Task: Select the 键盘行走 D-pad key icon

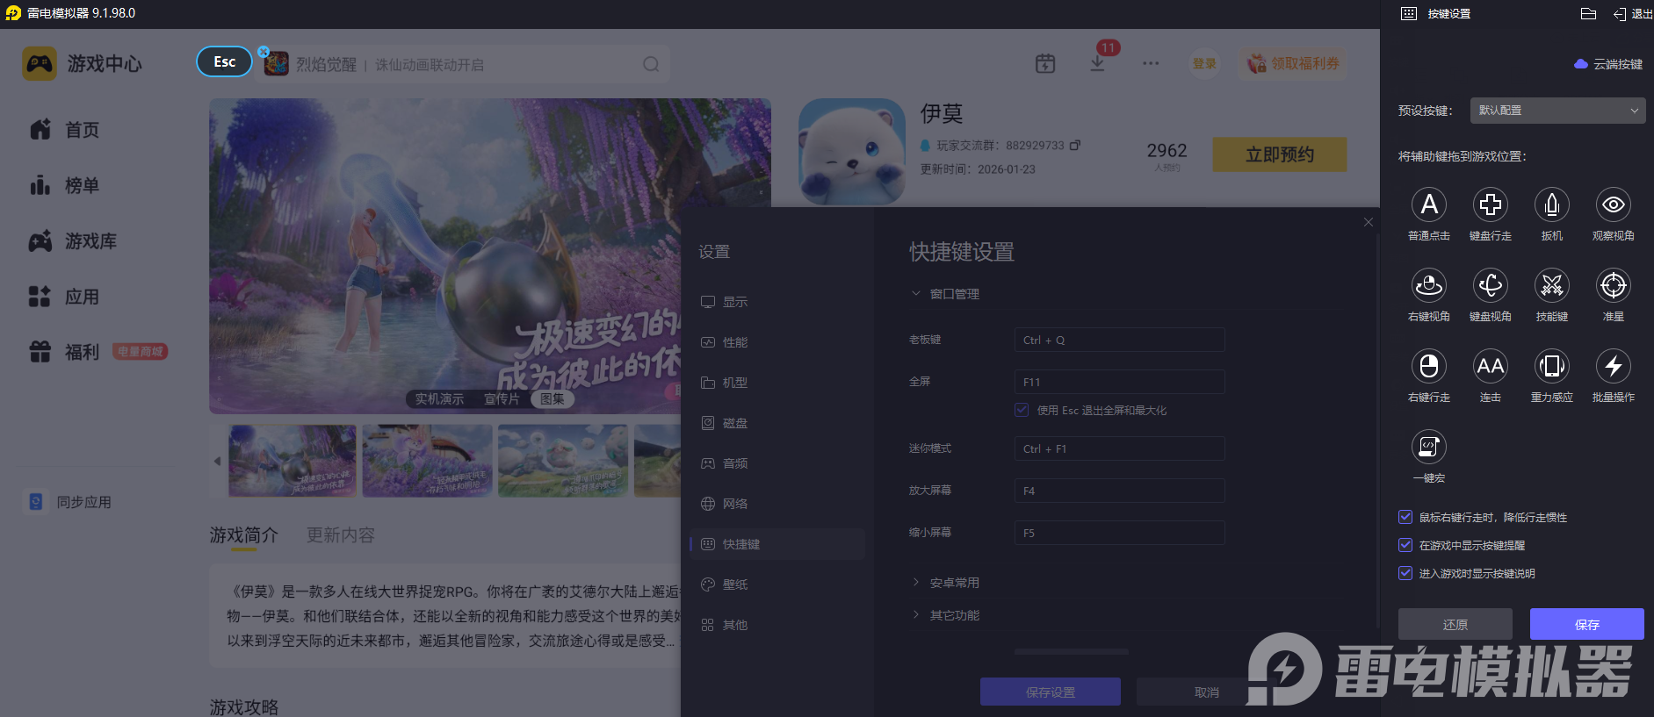Action: (x=1491, y=204)
